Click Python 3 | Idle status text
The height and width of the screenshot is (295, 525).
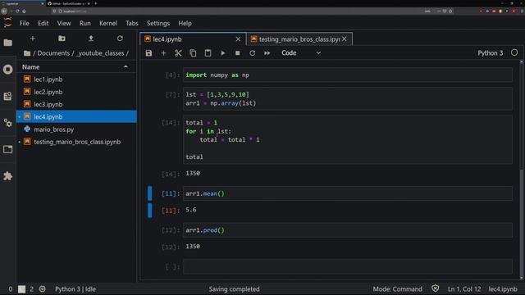[75, 289]
